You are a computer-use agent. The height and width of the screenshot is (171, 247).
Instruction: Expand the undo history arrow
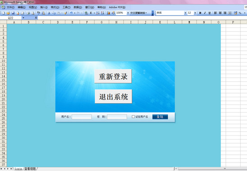(x=74, y=13)
